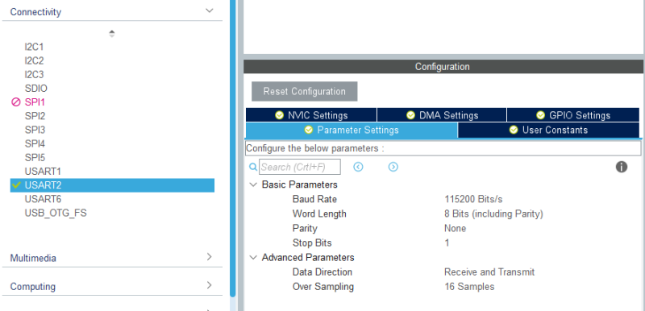Screen dimensions: 645x311
Task: Select SPI4 in the peripheral list
Action: coord(35,143)
